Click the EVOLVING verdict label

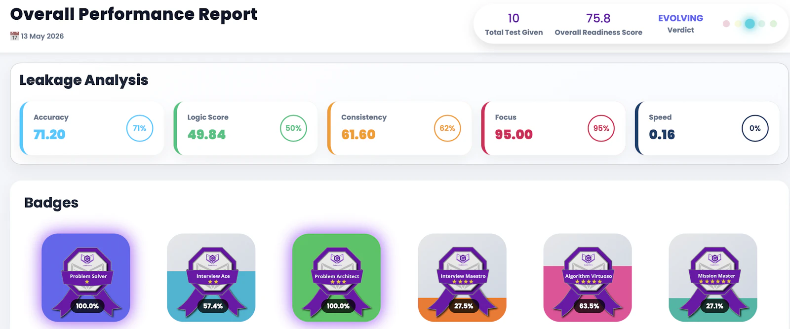click(680, 18)
